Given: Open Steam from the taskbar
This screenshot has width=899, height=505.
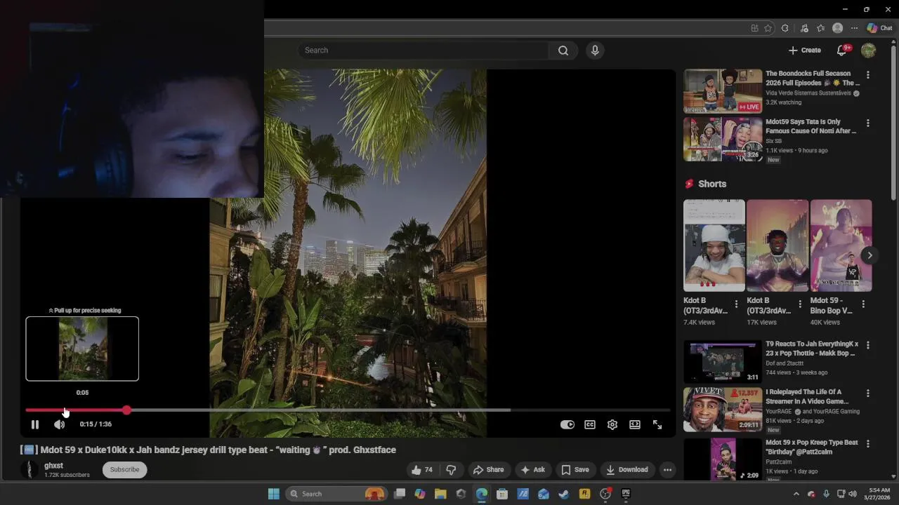Looking at the screenshot, I should click(x=563, y=494).
